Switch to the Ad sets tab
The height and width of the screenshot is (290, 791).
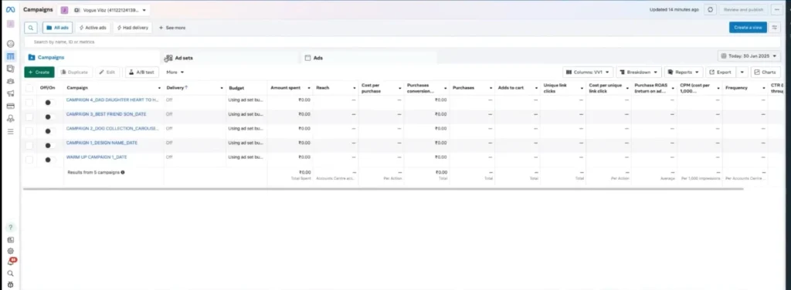[x=229, y=58]
